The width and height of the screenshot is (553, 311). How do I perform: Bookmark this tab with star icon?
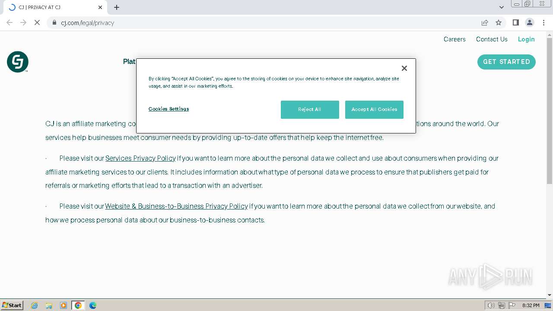coord(499,22)
